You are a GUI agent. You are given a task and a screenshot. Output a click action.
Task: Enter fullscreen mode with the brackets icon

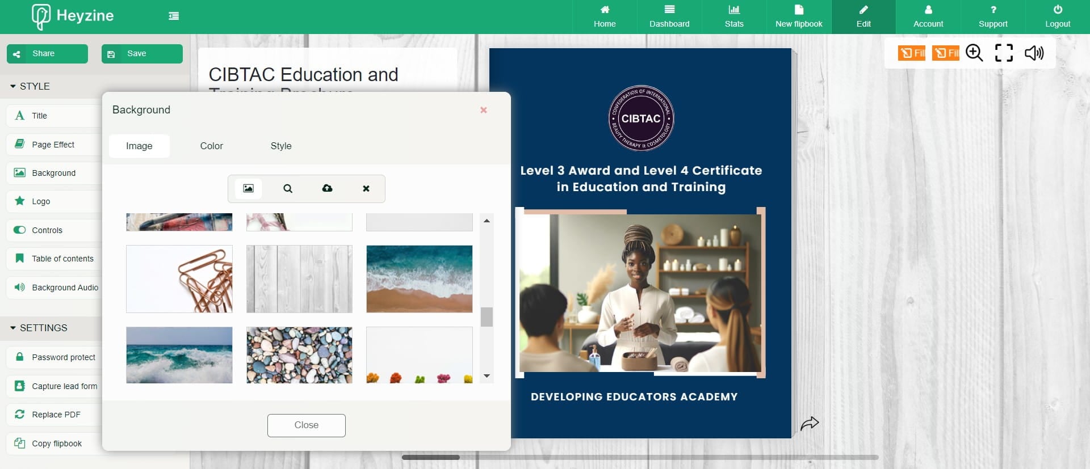pos(1004,53)
